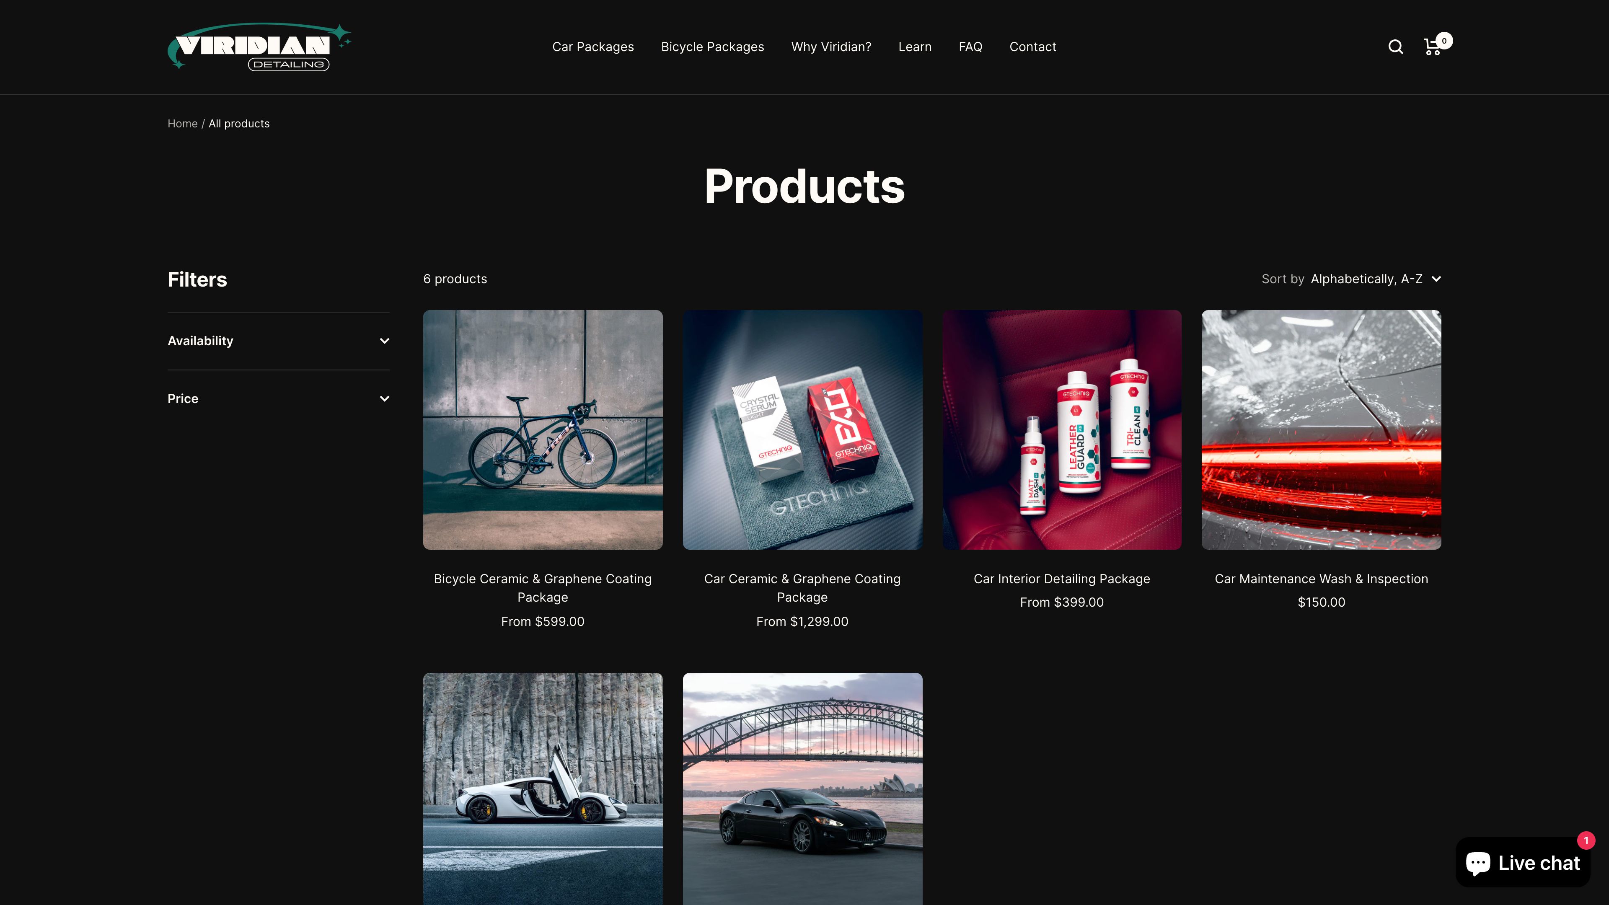This screenshot has width=1609, height=905.
Task: Select the Harbour Bridge Maserati product image
Action: [x=802, y=789]
